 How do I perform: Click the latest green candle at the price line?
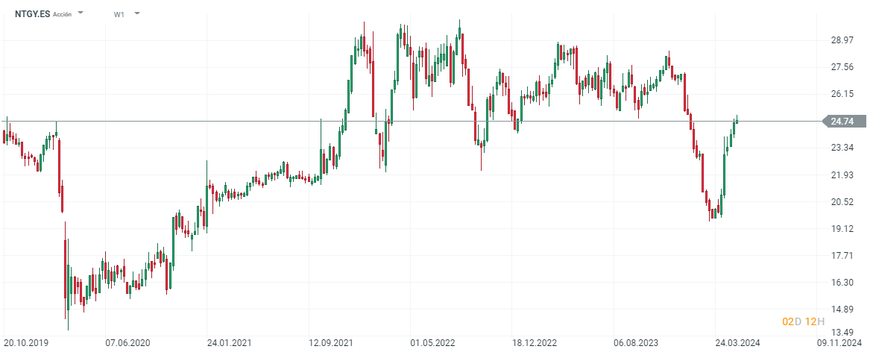point(737,121)
